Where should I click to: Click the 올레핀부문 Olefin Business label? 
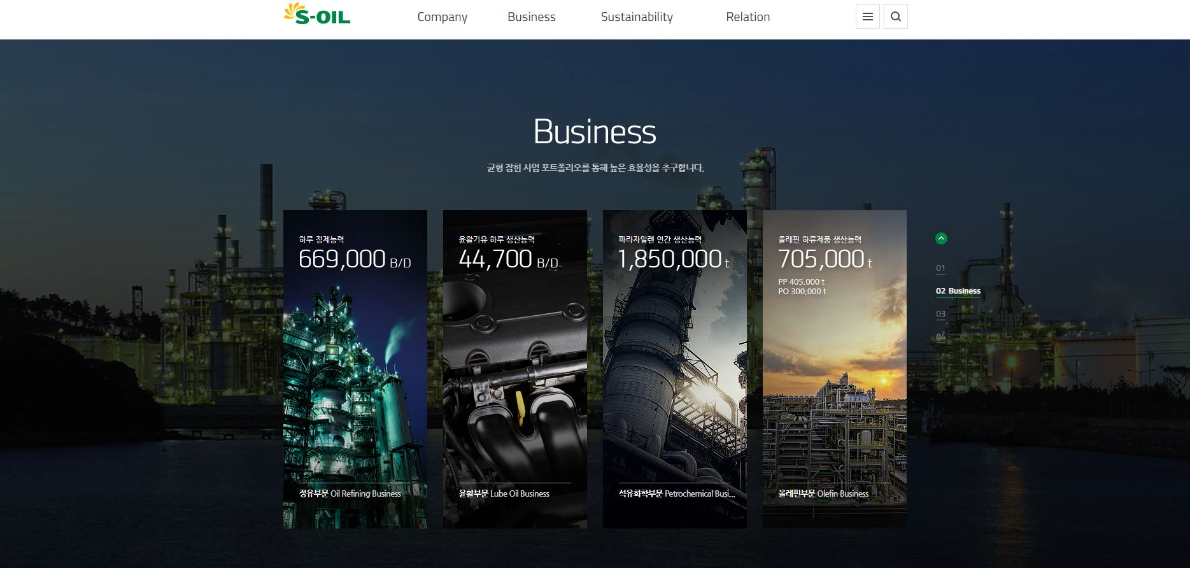tap(823, 493)
